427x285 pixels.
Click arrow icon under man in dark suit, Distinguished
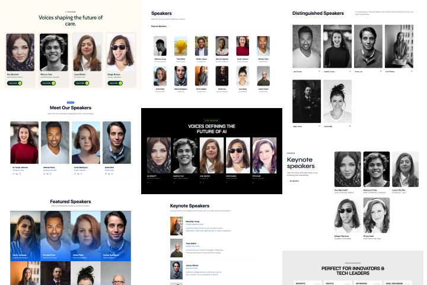tap(319, 126)
